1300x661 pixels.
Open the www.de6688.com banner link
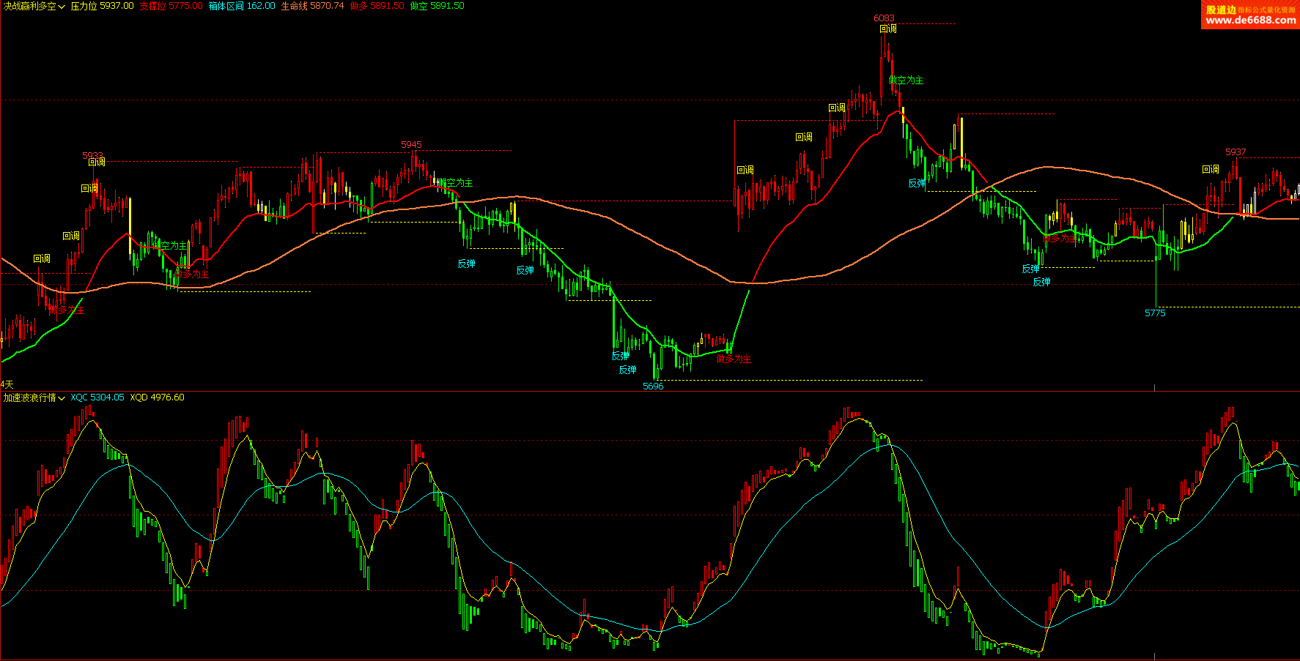1250,20
